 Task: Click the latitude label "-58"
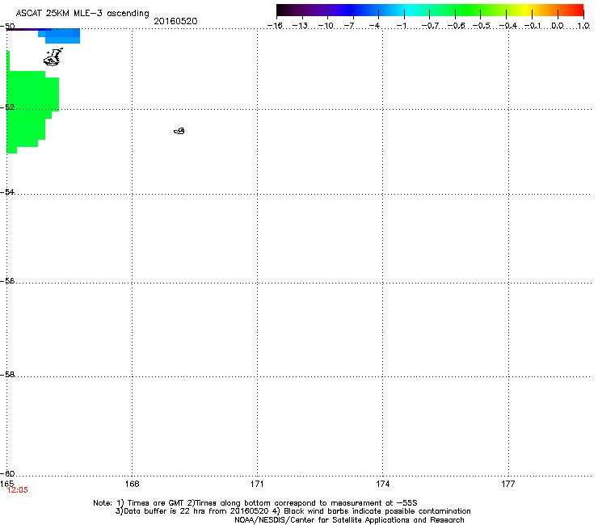[7, 375]
